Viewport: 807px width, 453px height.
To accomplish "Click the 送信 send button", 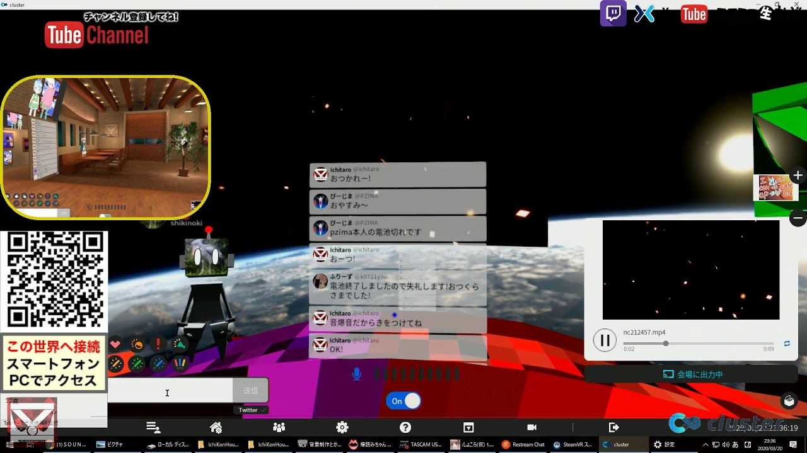I will tap(251, 391).
